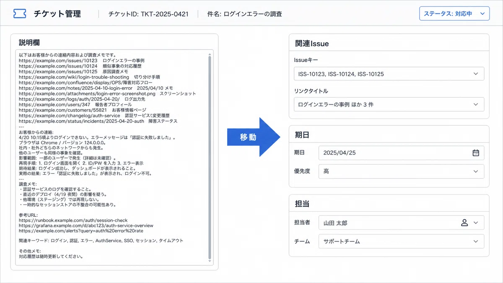
Task: Open the calendar picker for 期日
Action: pos(476,153)
